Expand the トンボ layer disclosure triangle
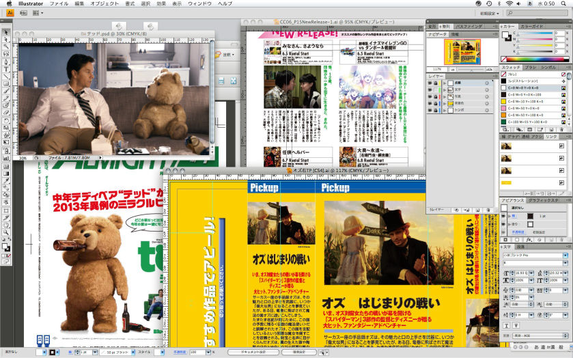 click(x=445, y=110)
